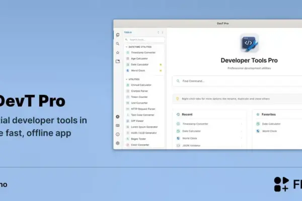Click the expand/collapse arrows in Tools header
This screenshot has height=201, width=302.
tap(159, 32)
